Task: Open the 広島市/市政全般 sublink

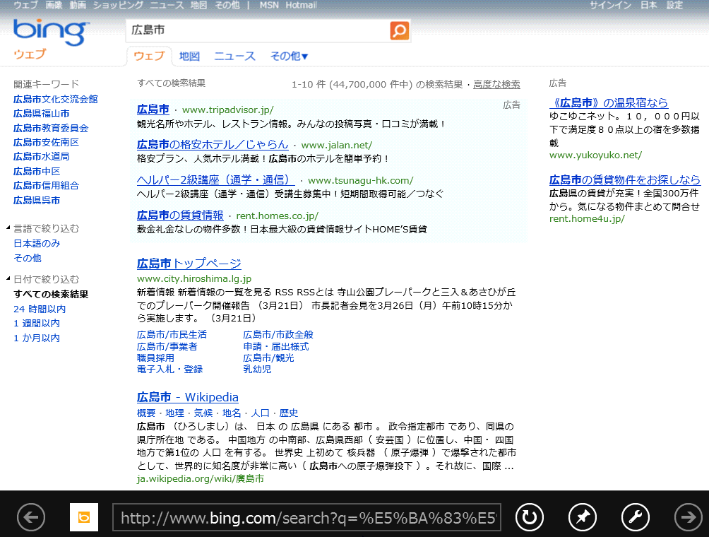Action: tap(278, 335)
